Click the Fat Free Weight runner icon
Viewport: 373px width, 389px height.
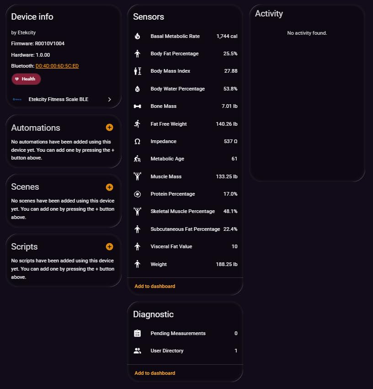point(137,124)
